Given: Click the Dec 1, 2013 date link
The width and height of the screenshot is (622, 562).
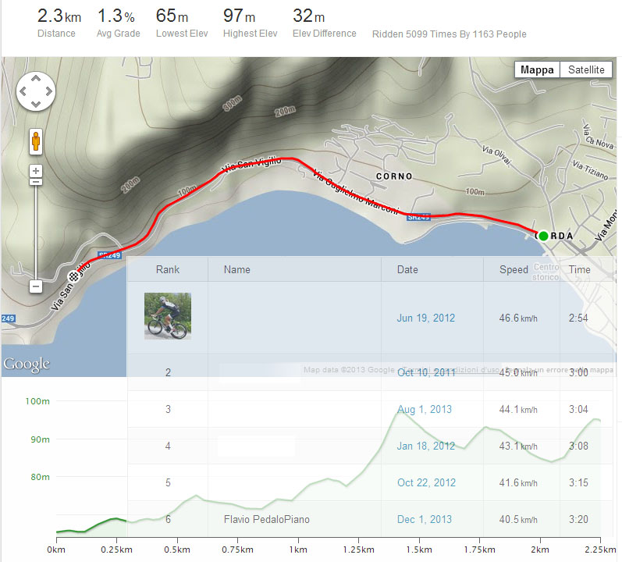Looking at the screenshot, I should click(x=424, y=519).
